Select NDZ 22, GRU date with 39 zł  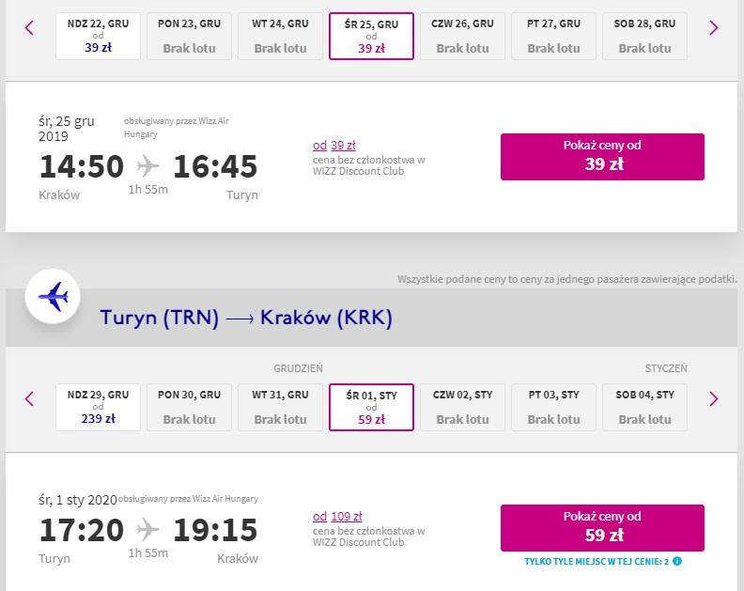[99, 36]
